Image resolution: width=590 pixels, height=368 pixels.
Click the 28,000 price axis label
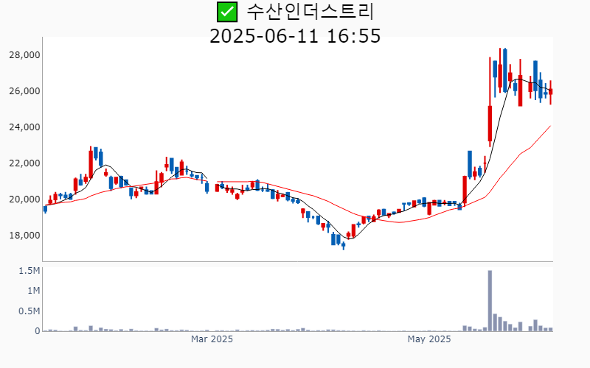click(24, 55)
